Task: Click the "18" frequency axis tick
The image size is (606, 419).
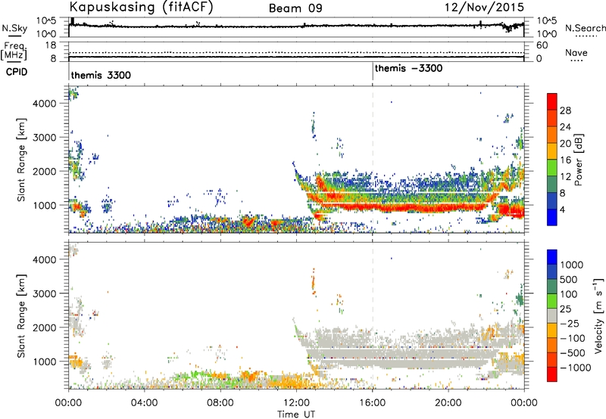Action: click(x=52, y=45)
